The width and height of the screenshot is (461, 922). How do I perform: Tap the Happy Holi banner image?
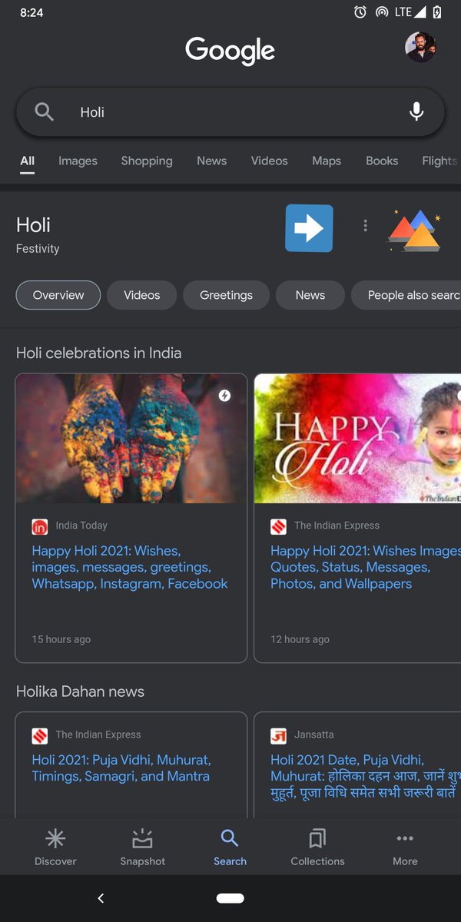[x=358, y=439]
